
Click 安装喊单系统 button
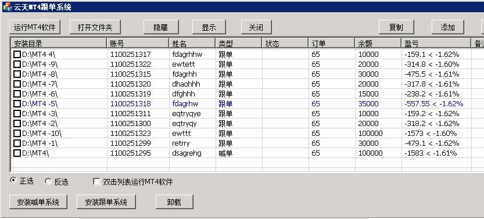(x=38, y=202)
